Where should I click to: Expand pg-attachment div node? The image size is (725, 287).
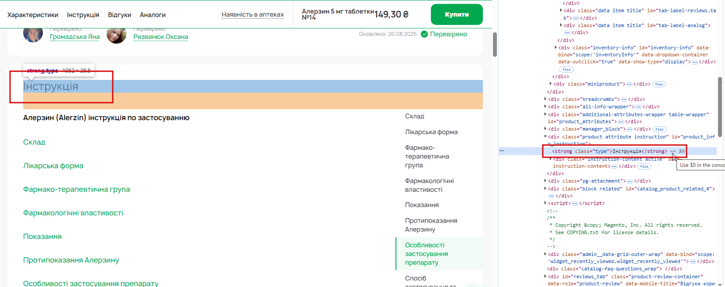(x=545, y=181)
